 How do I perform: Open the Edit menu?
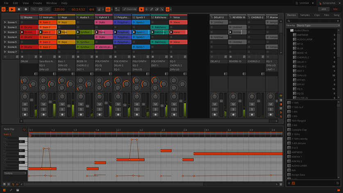coord(15,3)
